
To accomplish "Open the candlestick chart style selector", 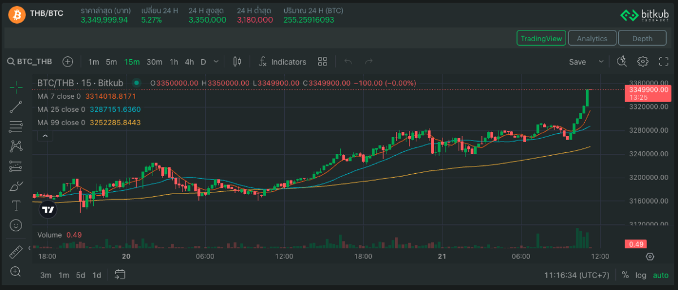I will [237, 61].
